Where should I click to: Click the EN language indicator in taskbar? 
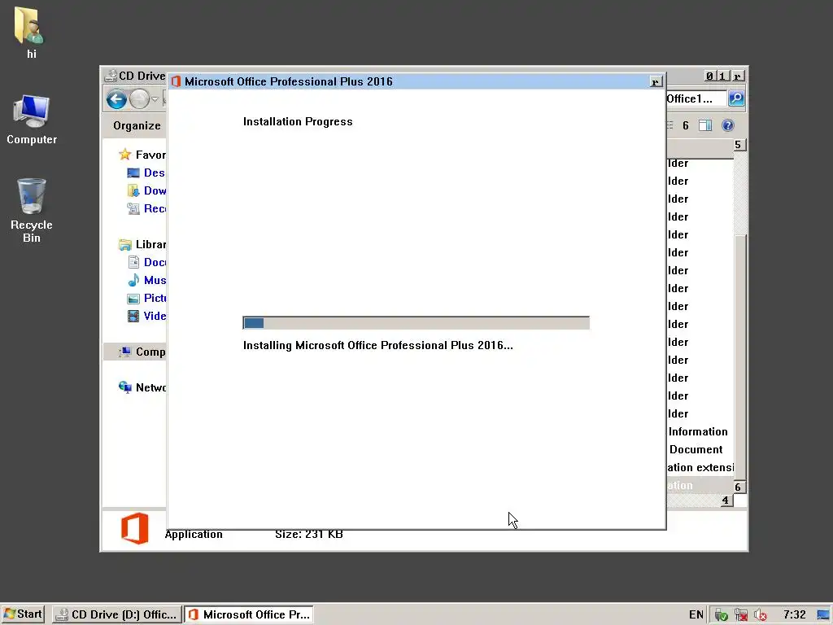[696, 615]
